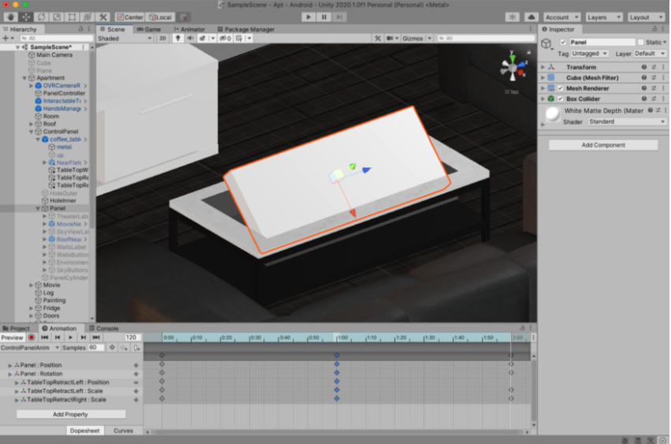This screenshot has width=671, height=444.
Task: Enable the Static checkbox
Action: pyautogui.click(x=641, y=43)
